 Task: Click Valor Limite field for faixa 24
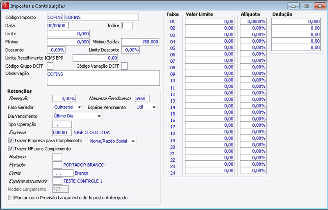210,171
